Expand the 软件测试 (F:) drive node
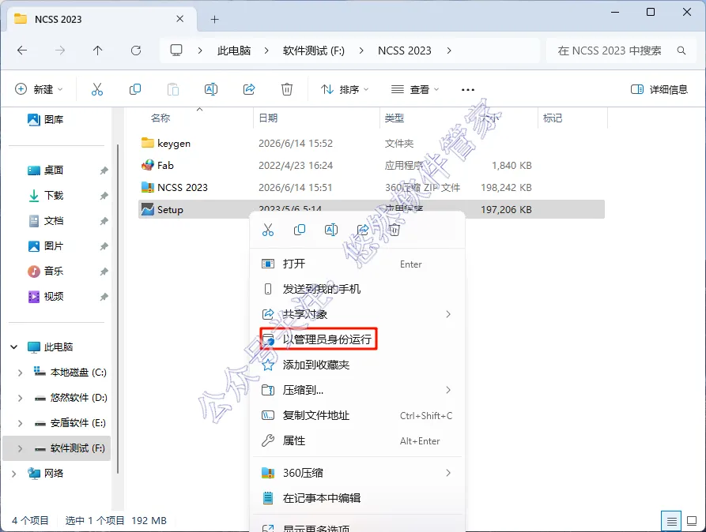The image size is (706, 532). pyautogui.click(x=20, y=448)
